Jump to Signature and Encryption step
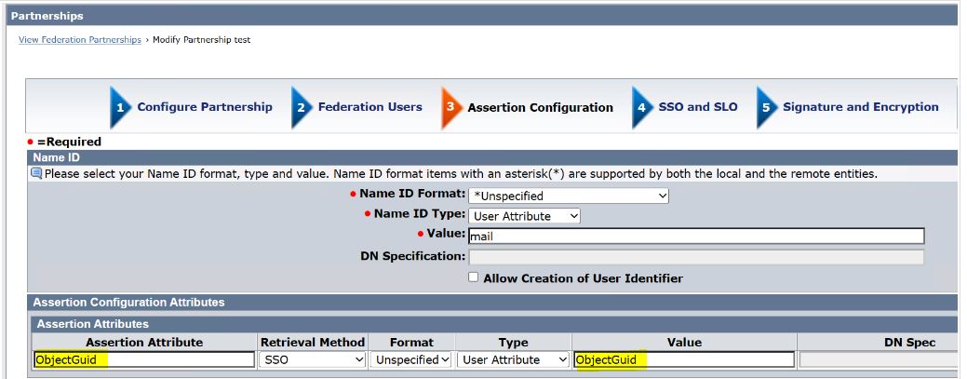Viewport: 967px width, 379px height. [860, 107]
